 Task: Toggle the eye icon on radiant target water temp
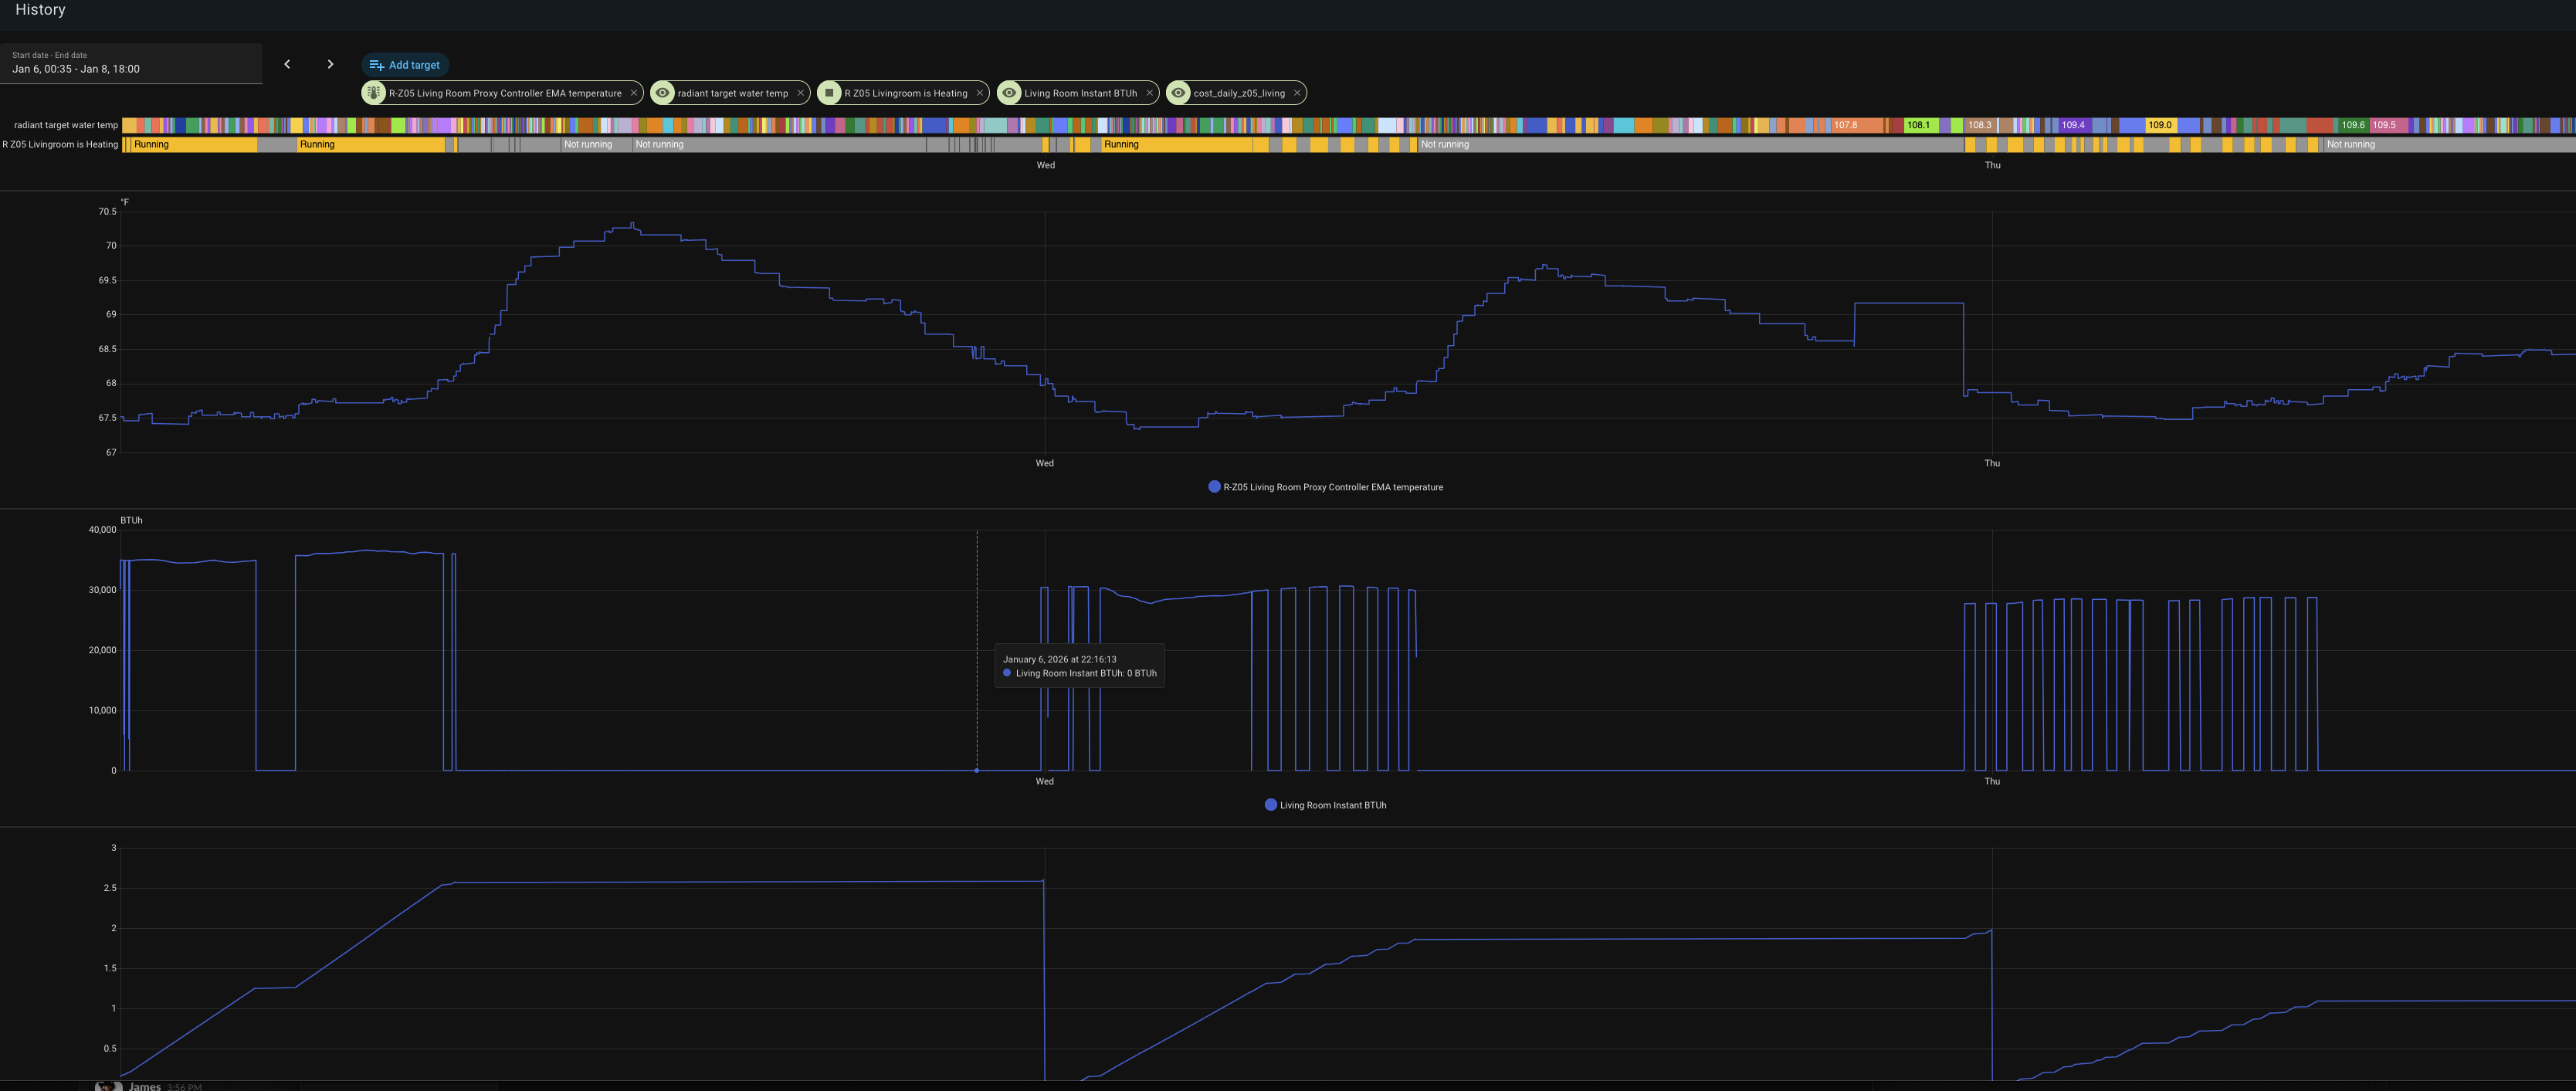click(x=662, y=93)
